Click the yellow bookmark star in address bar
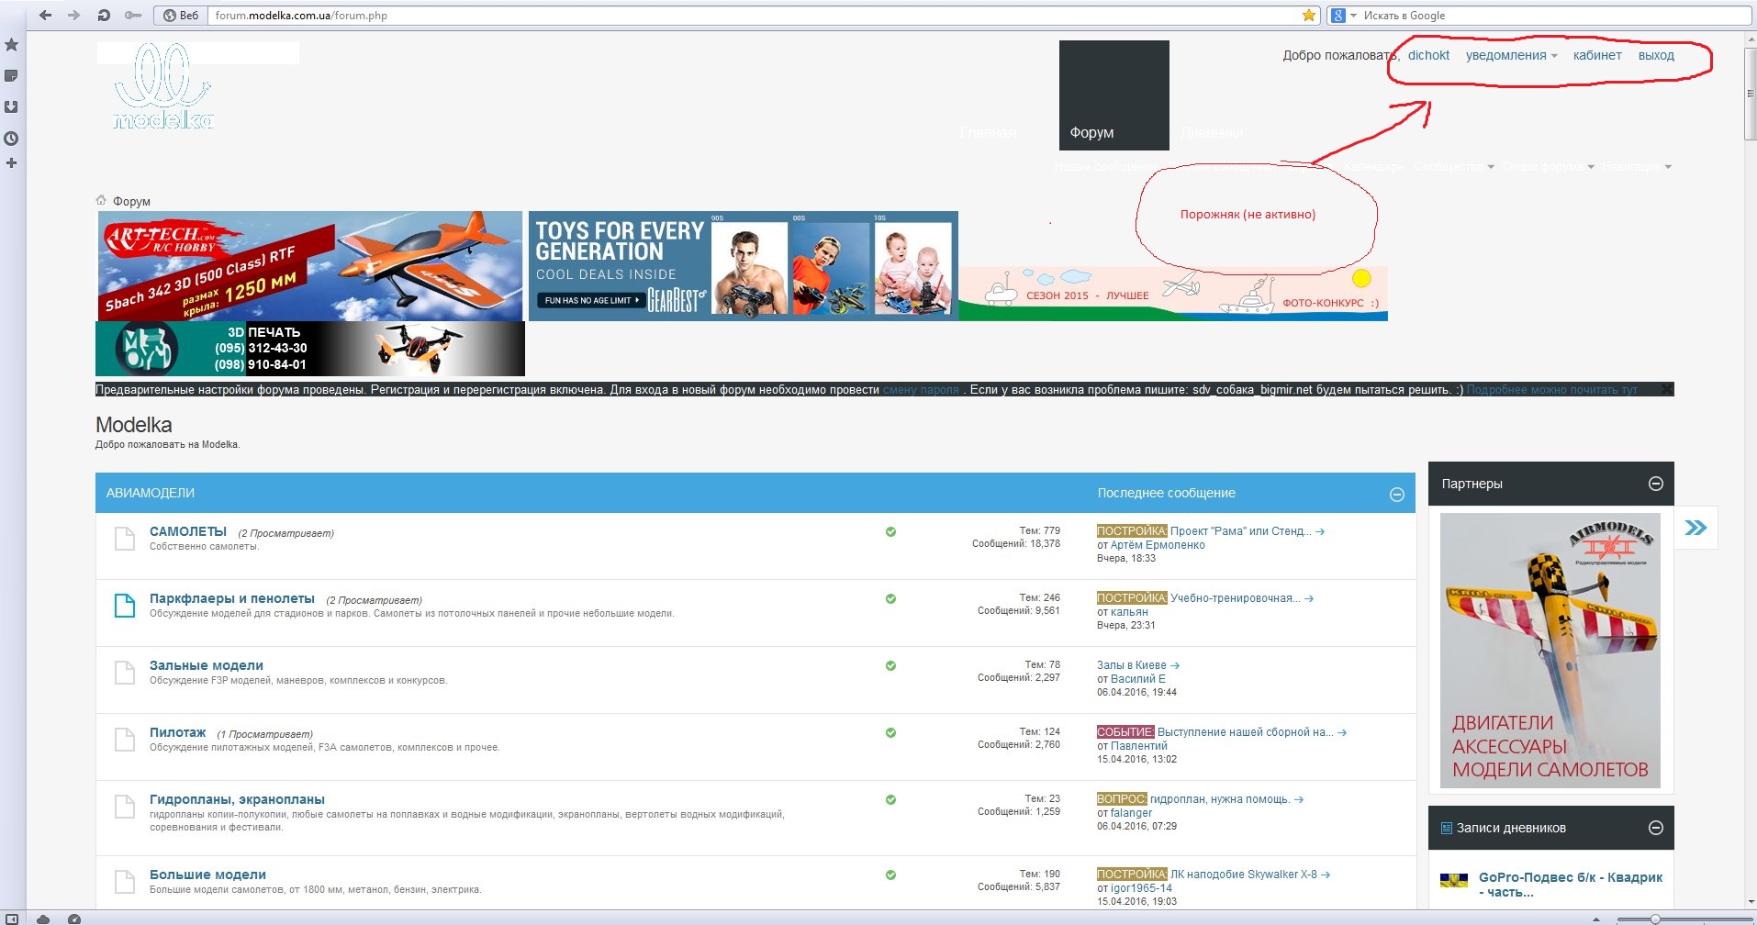The height and width of the screenshot is (925, 1757). click(1308, 15)
